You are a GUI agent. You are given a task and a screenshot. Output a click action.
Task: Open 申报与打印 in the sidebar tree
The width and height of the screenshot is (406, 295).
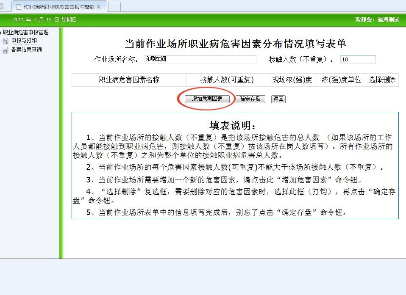point(24,41)
